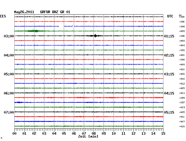The image size is (186, 141).
Task: Select the DC offset value -412
Action: click(182, 84)
